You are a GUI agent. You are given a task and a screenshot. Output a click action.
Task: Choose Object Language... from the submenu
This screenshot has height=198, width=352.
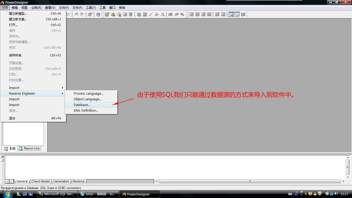coord(91,99)
